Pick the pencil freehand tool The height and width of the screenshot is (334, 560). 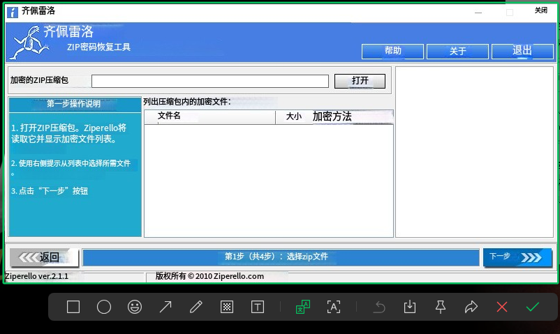[196, 307]
